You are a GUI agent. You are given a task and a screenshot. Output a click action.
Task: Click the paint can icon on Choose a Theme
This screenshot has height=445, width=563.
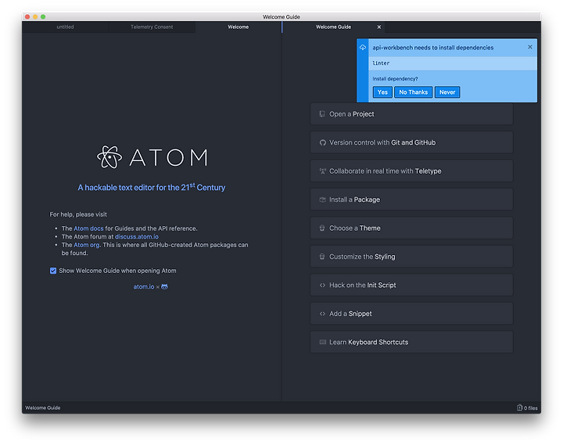coord(322,228)
